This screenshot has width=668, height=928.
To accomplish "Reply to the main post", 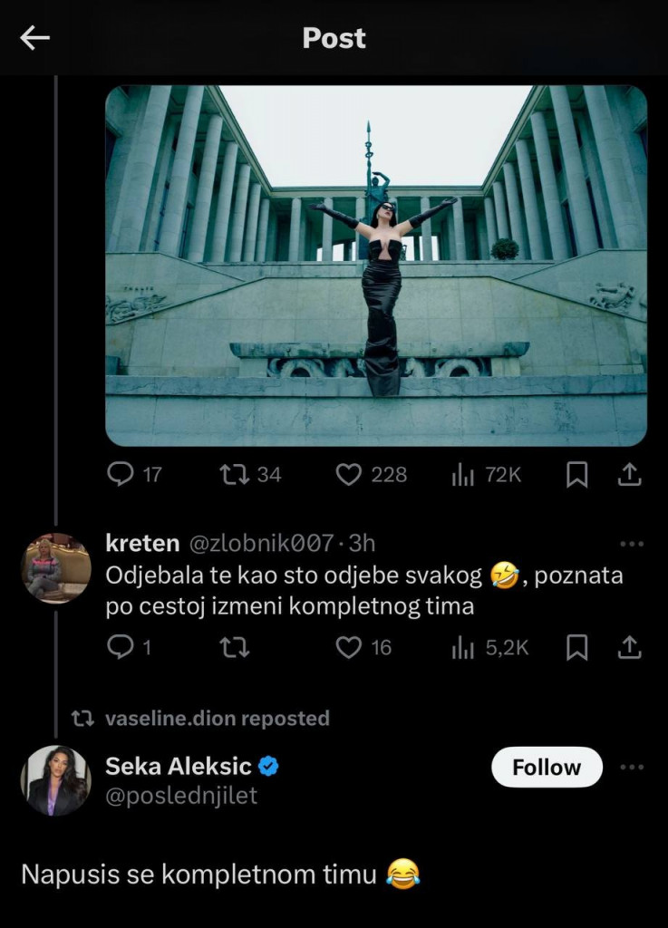I will [121, 474].
